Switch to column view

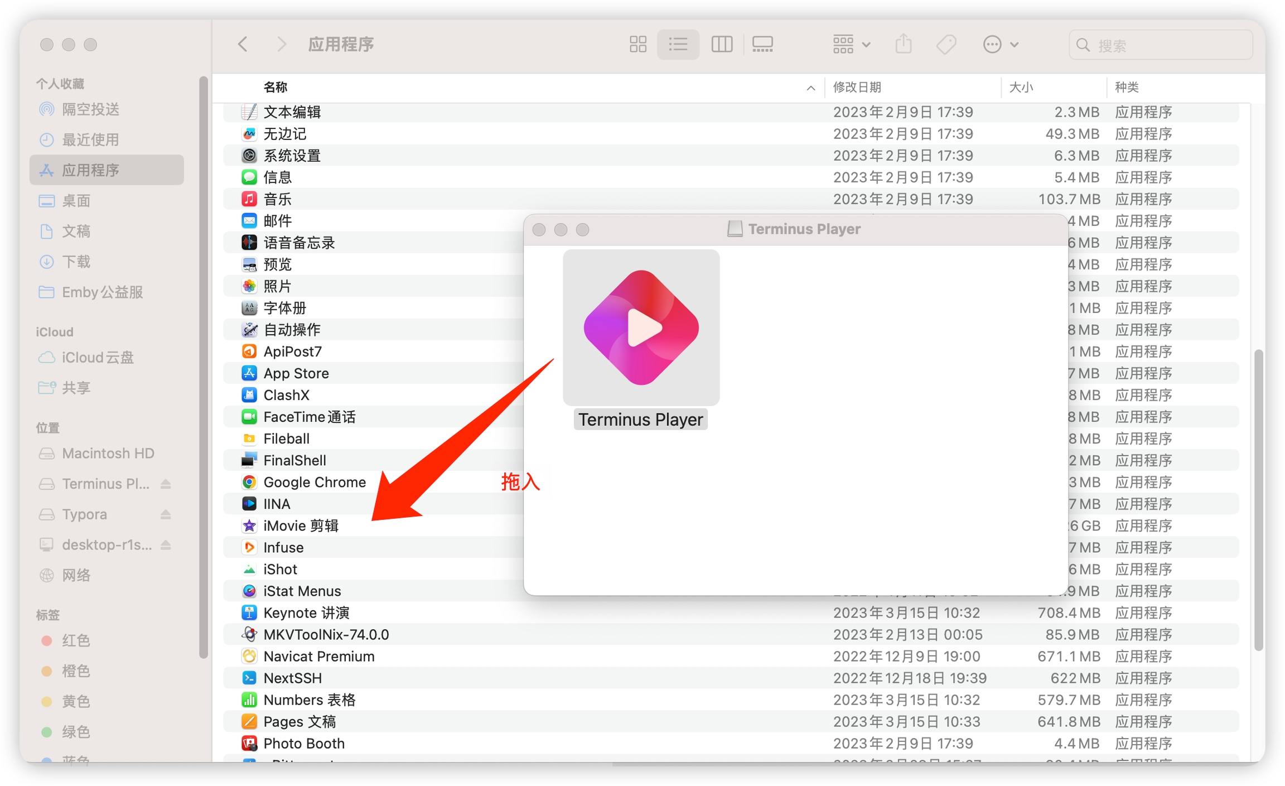[721, 44]
